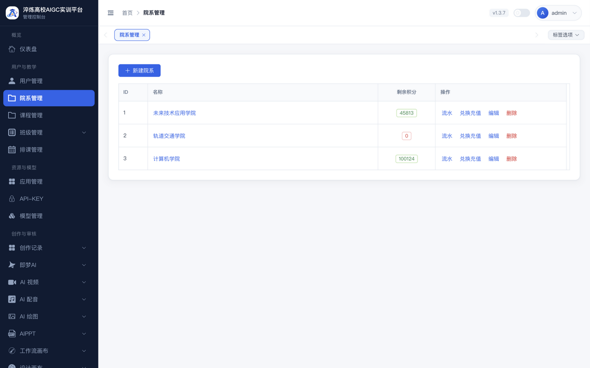This screenshot has width=590, height=368.
Task: Open the 轨道交通学院 link
Action: pyautogui.click(x=169, y=136)
